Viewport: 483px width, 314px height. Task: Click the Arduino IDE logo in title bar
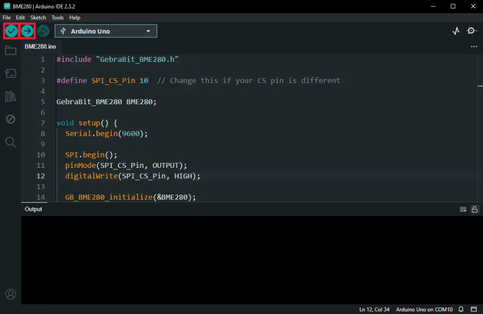click(x=7, y=6)
